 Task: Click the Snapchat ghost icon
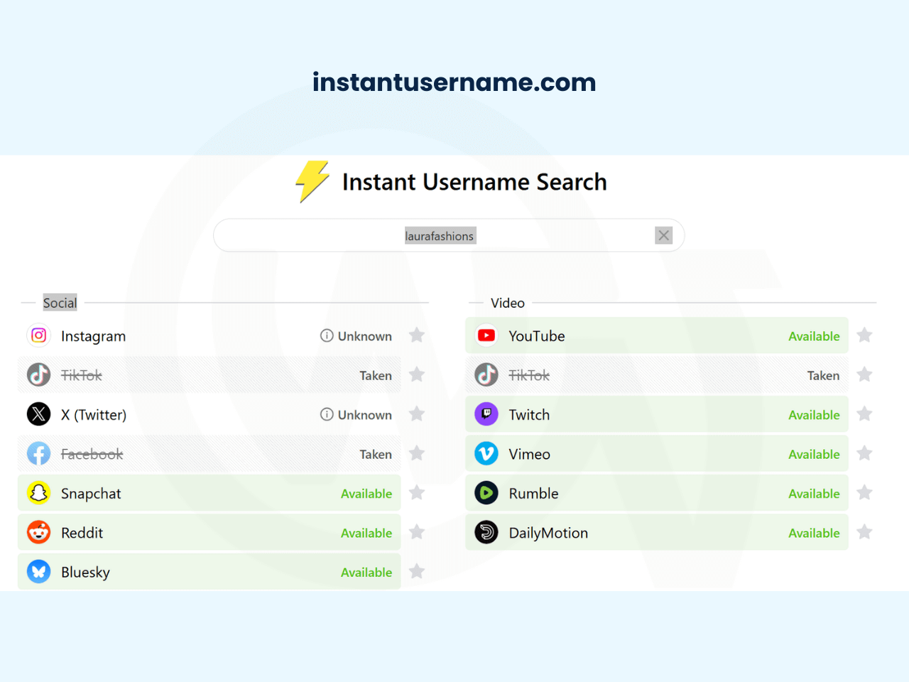39,493
